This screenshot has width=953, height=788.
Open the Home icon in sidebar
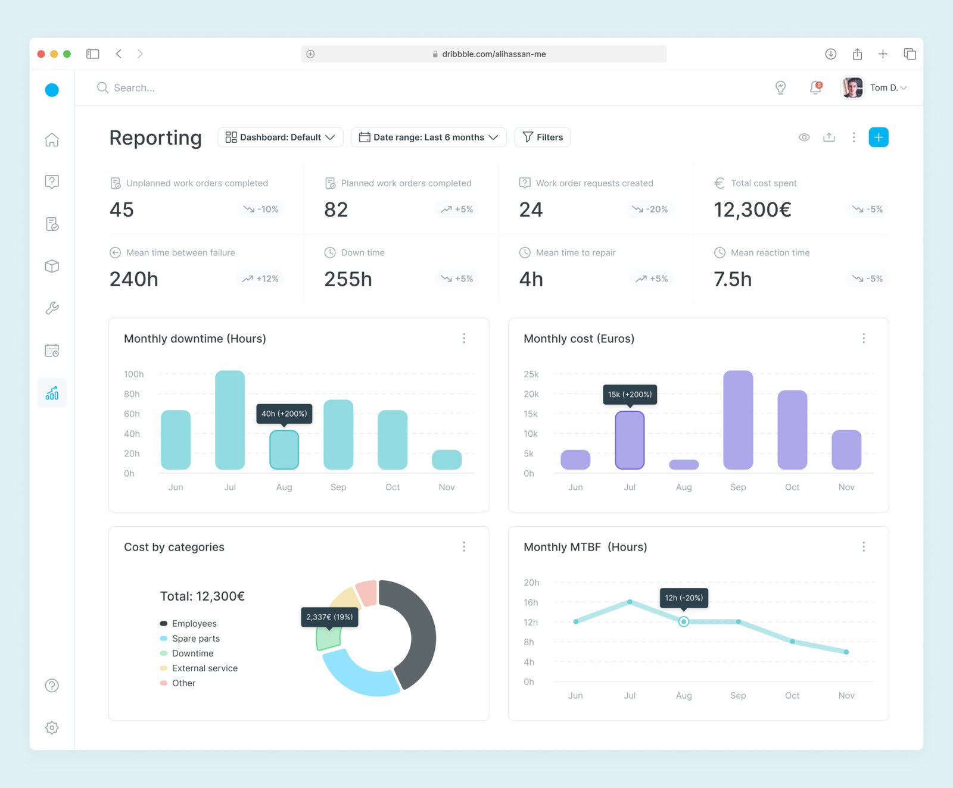52,140
